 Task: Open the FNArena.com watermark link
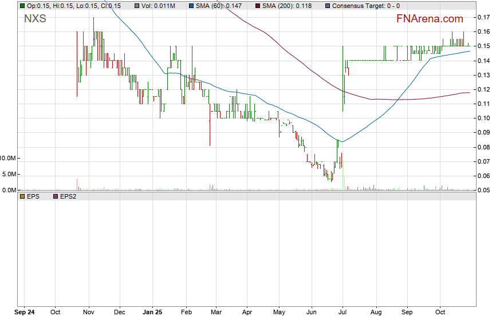430,19
